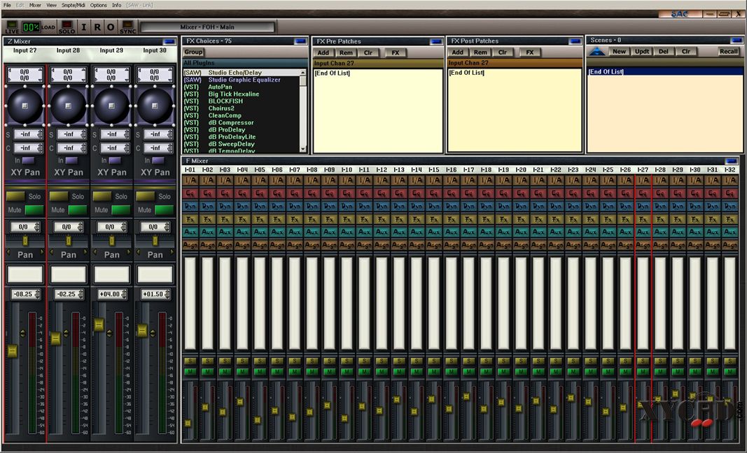747x453 pixels.
Task: Click the blue button on Scenes title bar
Action: (x=736, y=41)
